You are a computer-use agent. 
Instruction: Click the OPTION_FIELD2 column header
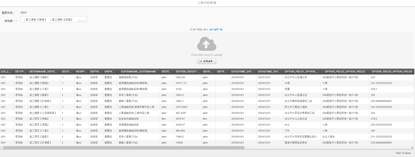click(x=345, y=72)
